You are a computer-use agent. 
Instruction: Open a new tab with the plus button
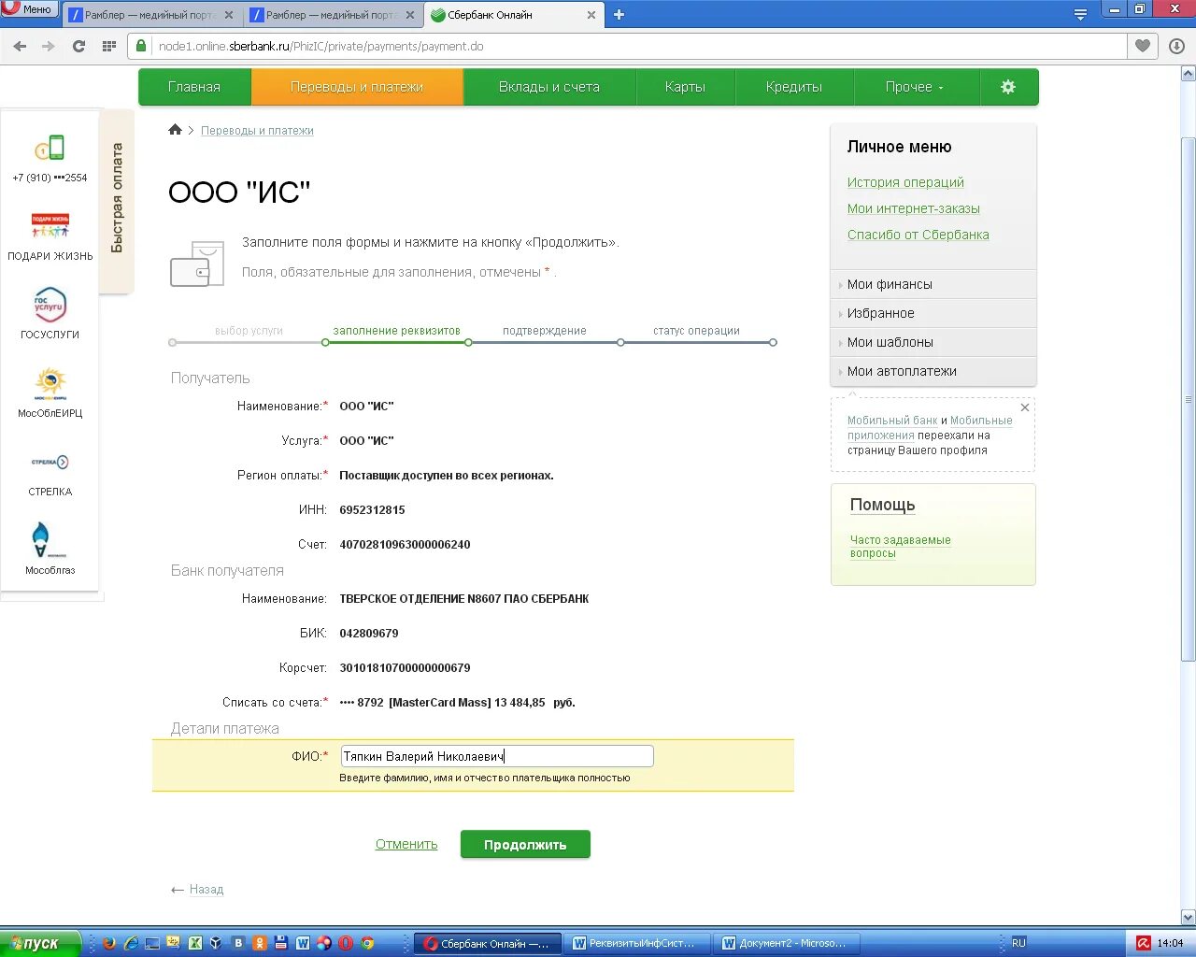(x=619, y=14)
